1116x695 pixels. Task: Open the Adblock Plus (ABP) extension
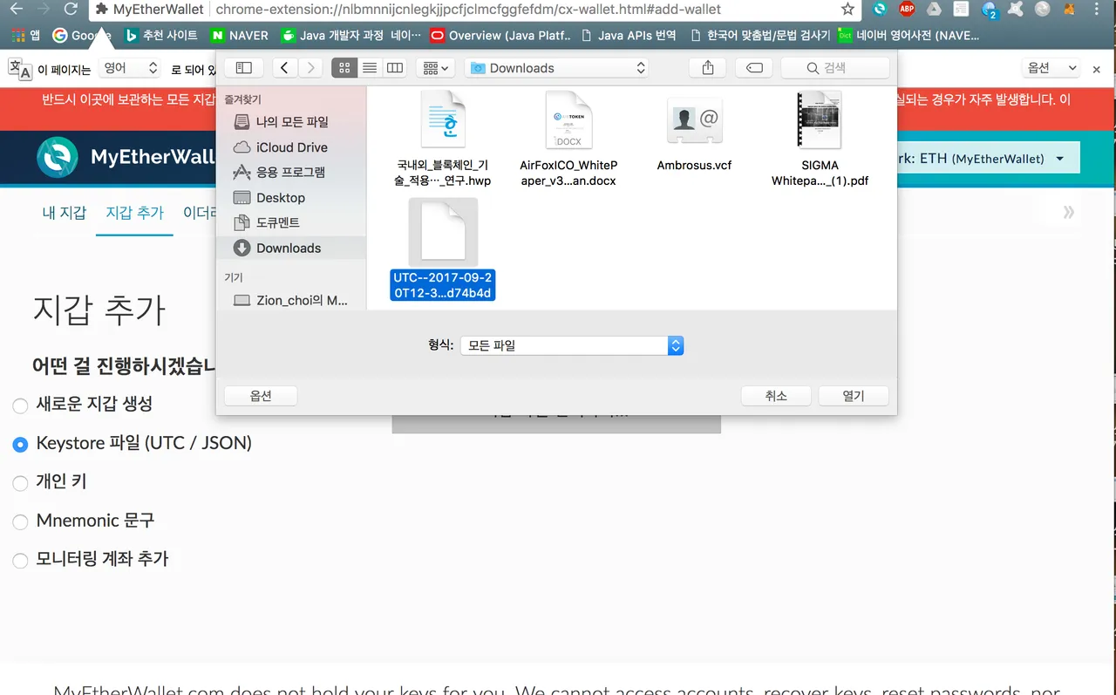pos(907,10)
